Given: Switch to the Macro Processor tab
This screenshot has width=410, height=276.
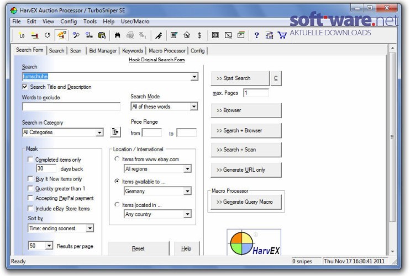Looking at the screenshot, I should click(167, 51).
